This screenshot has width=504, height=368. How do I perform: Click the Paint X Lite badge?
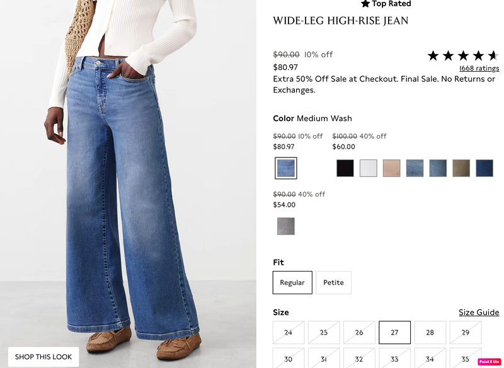[x=489, y=362]
